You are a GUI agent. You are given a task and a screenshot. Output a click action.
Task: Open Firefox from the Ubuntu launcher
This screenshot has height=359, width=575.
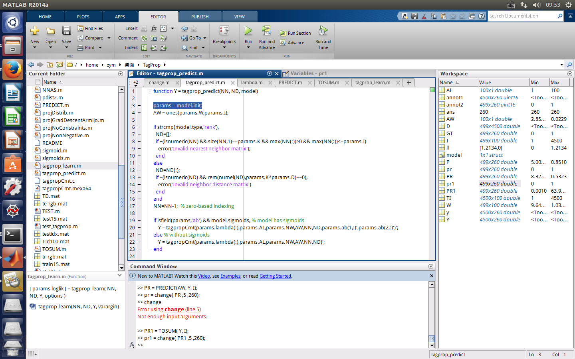pos(13,69)
